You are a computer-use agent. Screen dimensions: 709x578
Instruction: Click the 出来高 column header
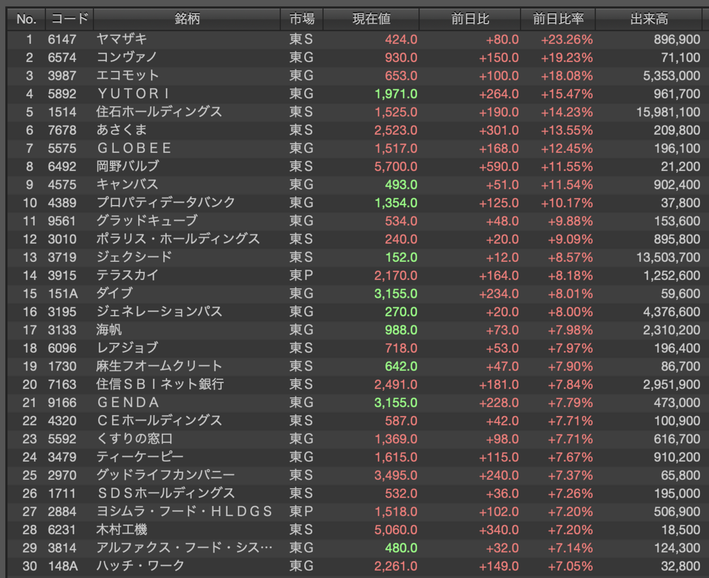coord(649,19)
